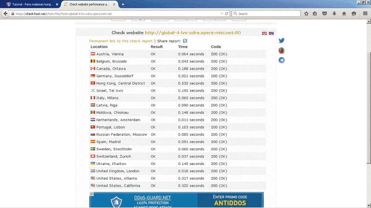371x208 pixels.
Task: Click the United Kingdom, London location
Action: click(118, 171)
